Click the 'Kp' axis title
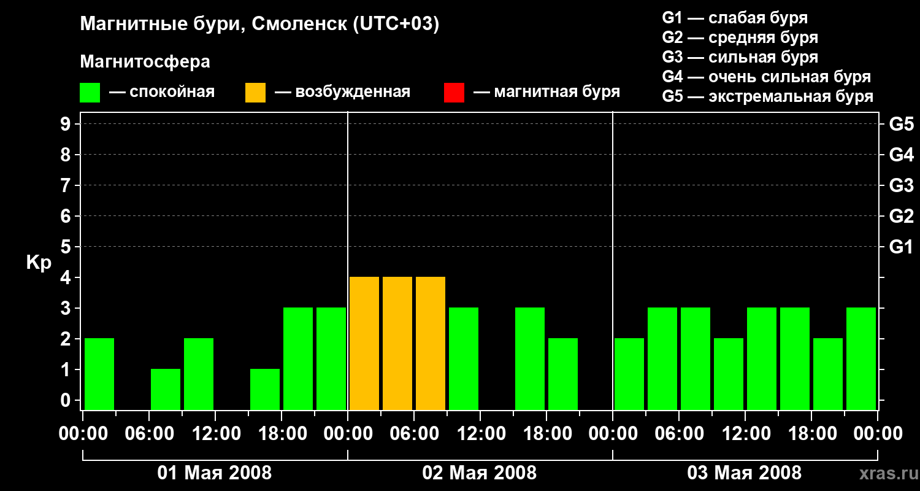The image size is (920, 491). [39, 263]
